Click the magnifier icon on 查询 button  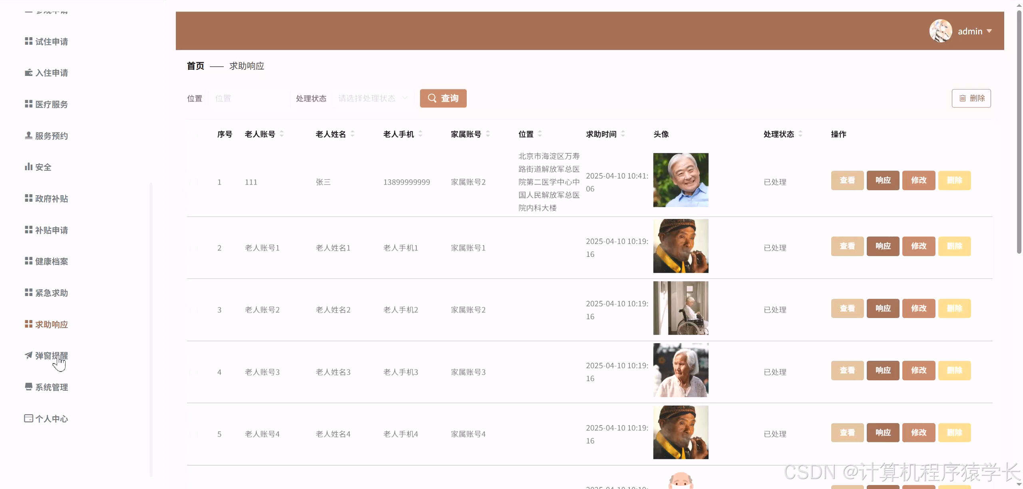432,98
